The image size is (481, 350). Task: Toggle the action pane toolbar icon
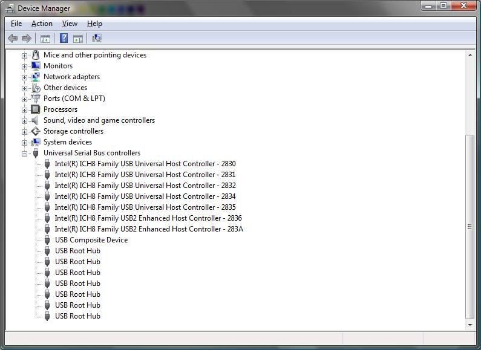(x=78, y=39)
